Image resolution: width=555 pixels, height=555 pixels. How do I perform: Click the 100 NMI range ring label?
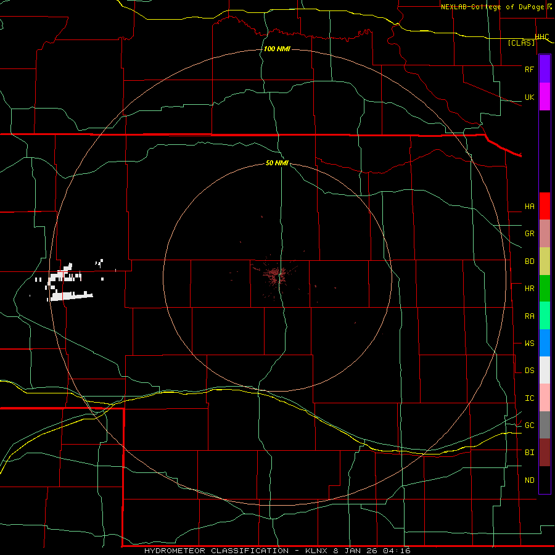(x=277, y=49)
